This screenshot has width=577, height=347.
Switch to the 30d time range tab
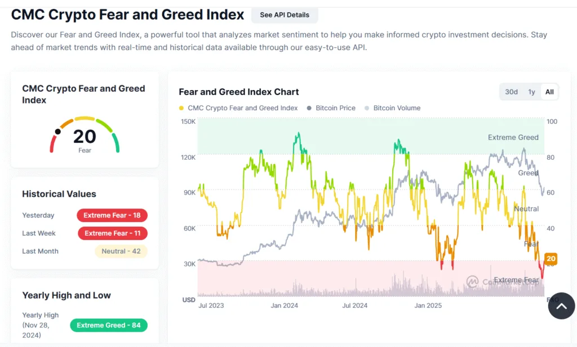click(511, 91)
